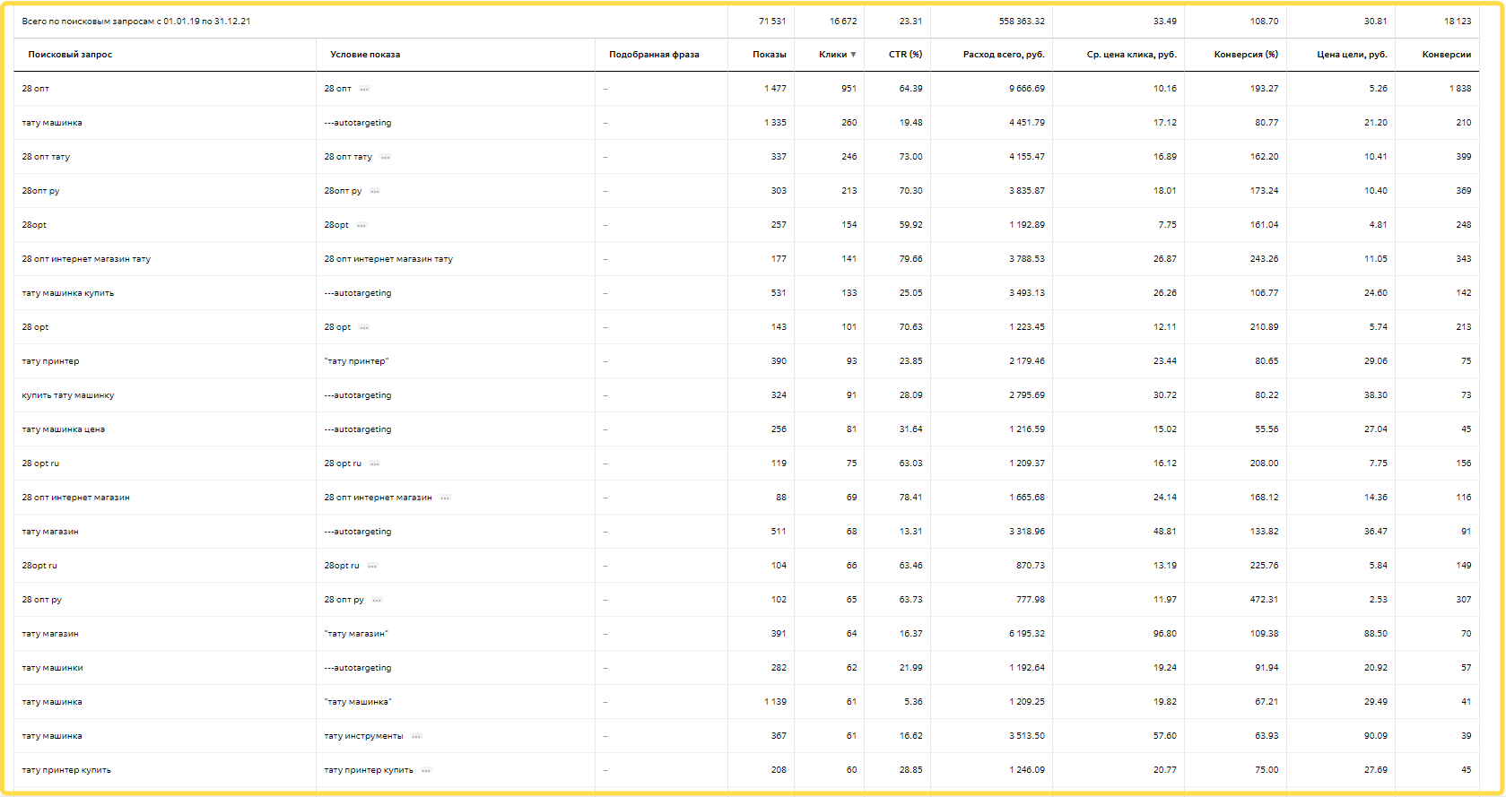Click the quoted "тату принтер" display condition

point(356,361)
